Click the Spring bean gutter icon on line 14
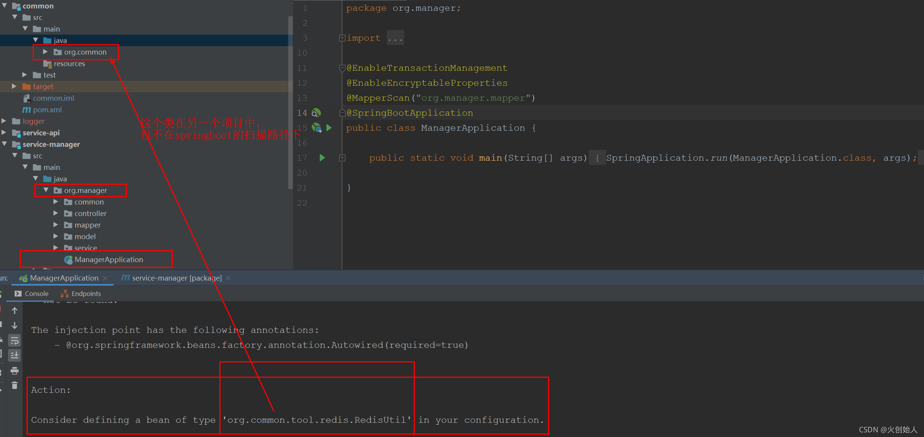The width and height of the screenshot is (924, 437). pos(316,113)
